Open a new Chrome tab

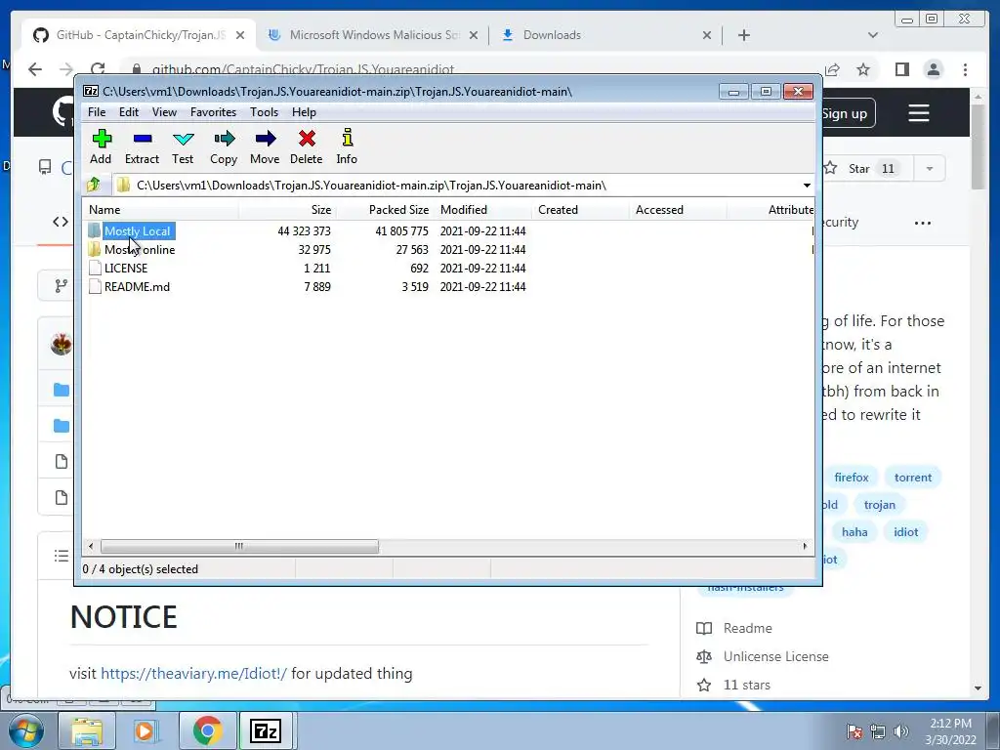[x=743, y=36]
